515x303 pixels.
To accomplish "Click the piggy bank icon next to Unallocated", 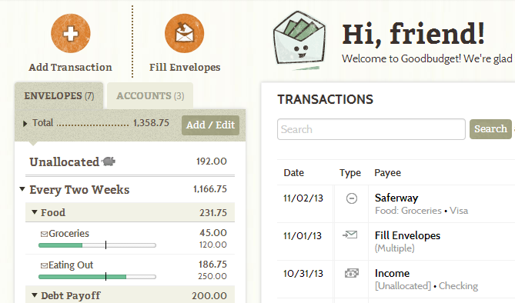I will (x=109, y=161).
